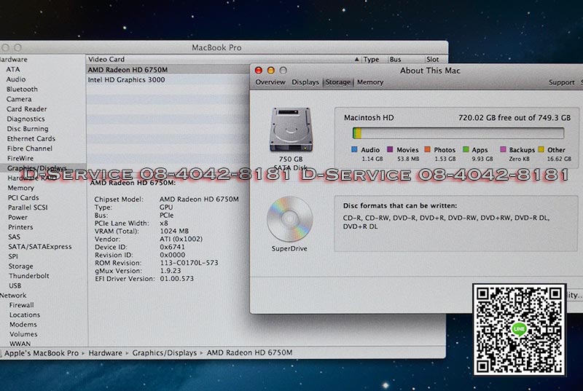Open the Support link in About This Mac
The image size is (583, 391).
point(561,82)
